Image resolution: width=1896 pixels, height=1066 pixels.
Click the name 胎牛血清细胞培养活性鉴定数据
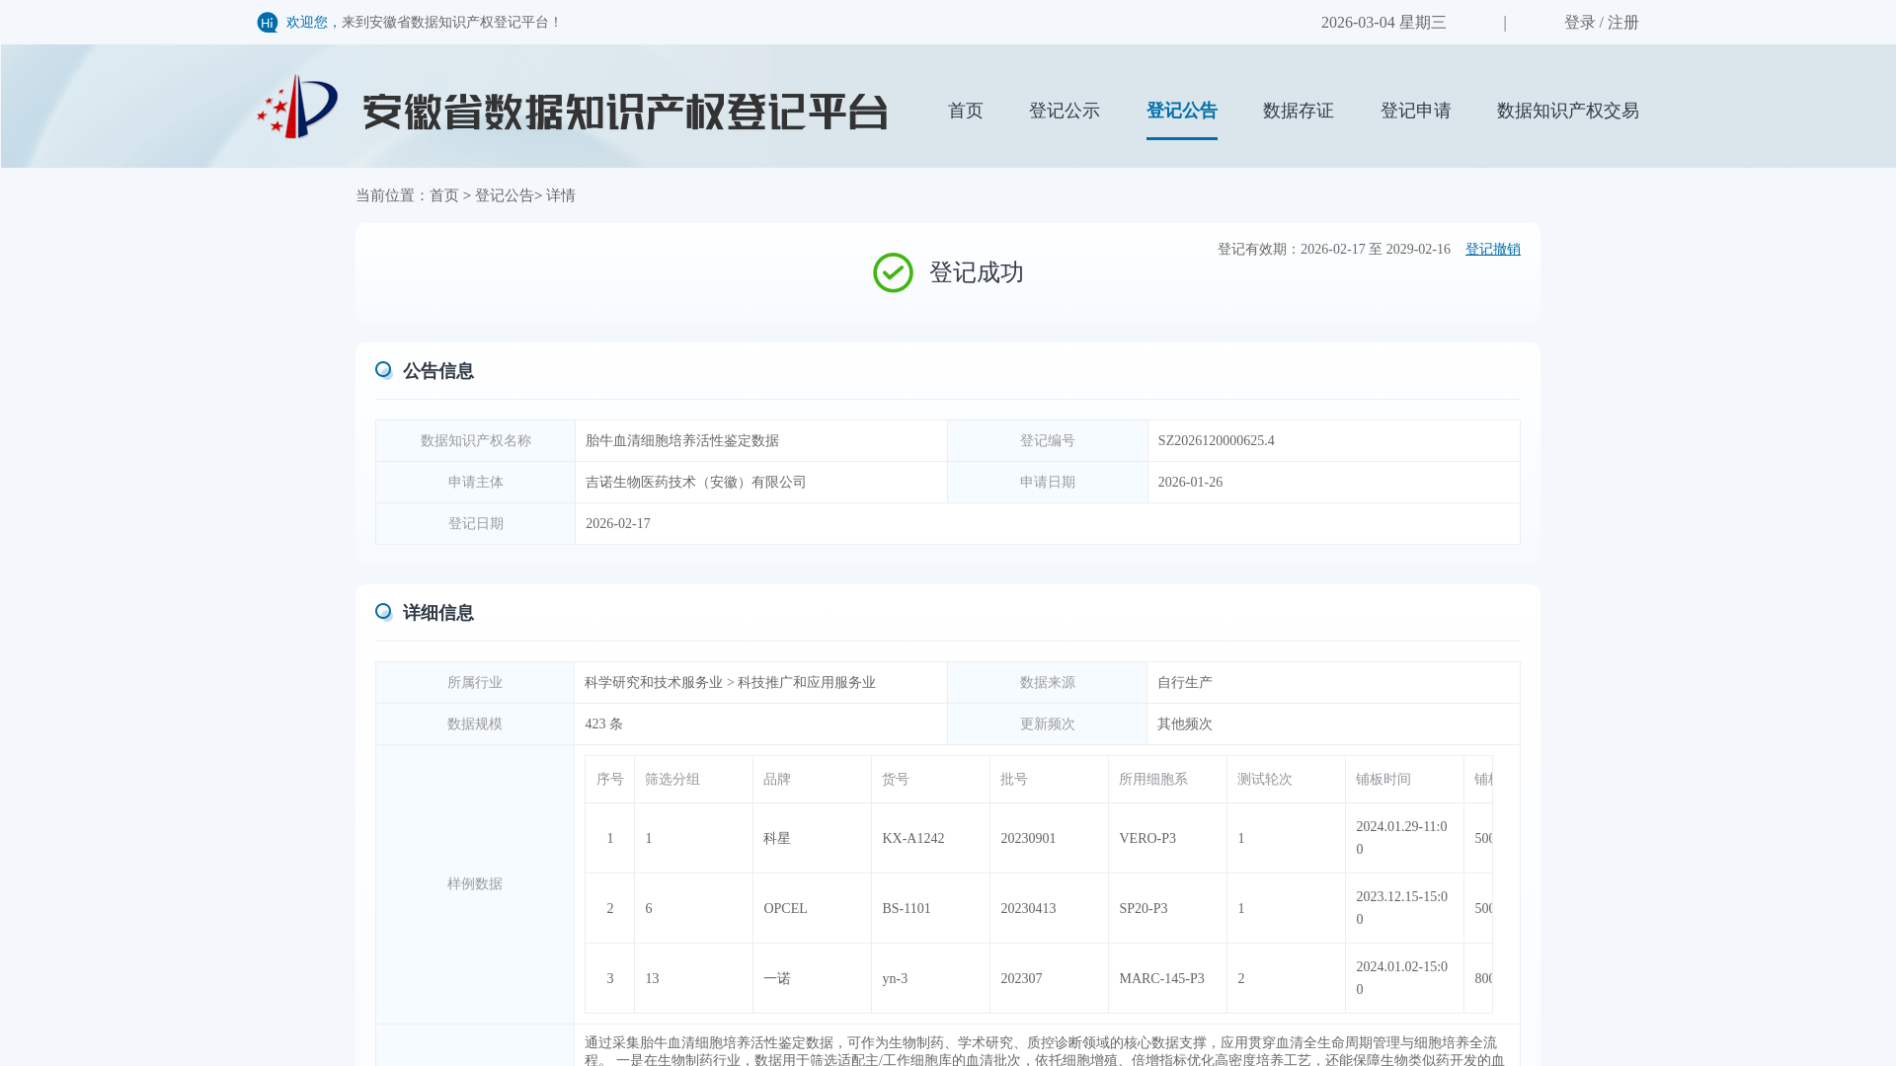(681, 441)
